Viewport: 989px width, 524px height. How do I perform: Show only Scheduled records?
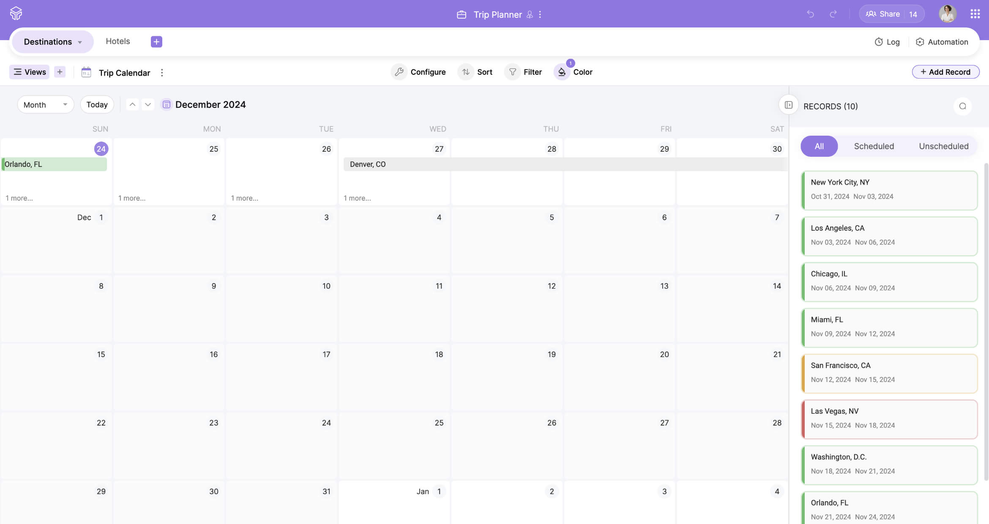tap(874, 146)
